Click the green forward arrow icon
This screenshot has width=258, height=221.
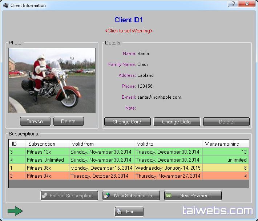click(15, 211)
